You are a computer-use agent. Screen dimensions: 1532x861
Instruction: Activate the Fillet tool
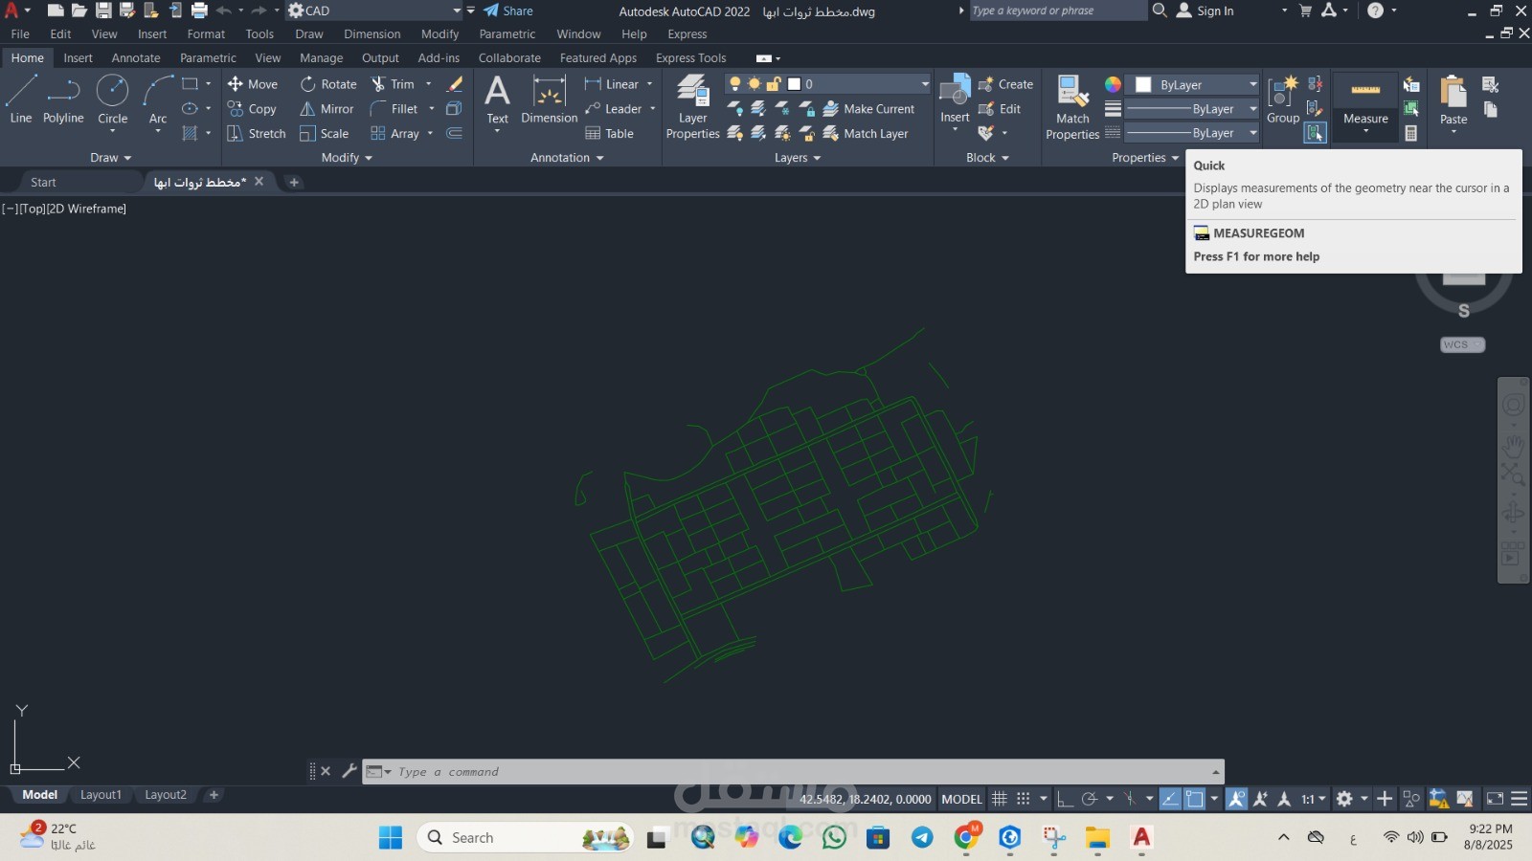pyautogui.click(x=394, y=109)
